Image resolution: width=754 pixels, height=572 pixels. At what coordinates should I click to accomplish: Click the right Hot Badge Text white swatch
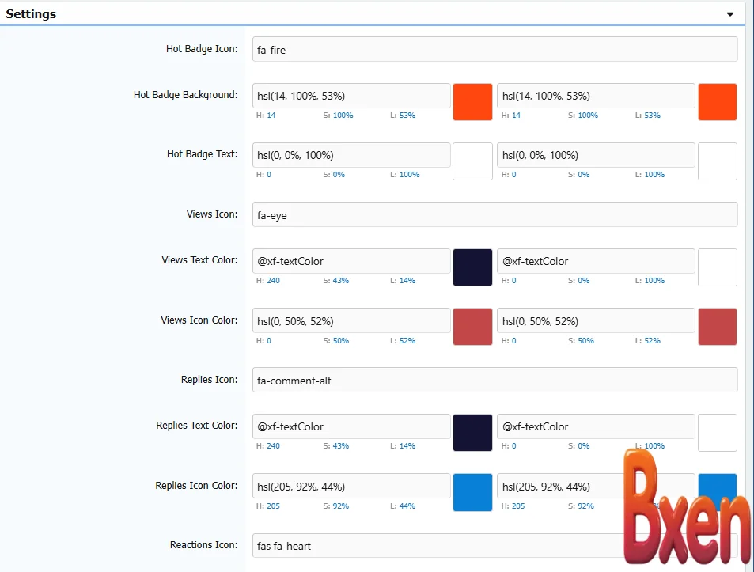pyautogui.click(x=717, y=161)
